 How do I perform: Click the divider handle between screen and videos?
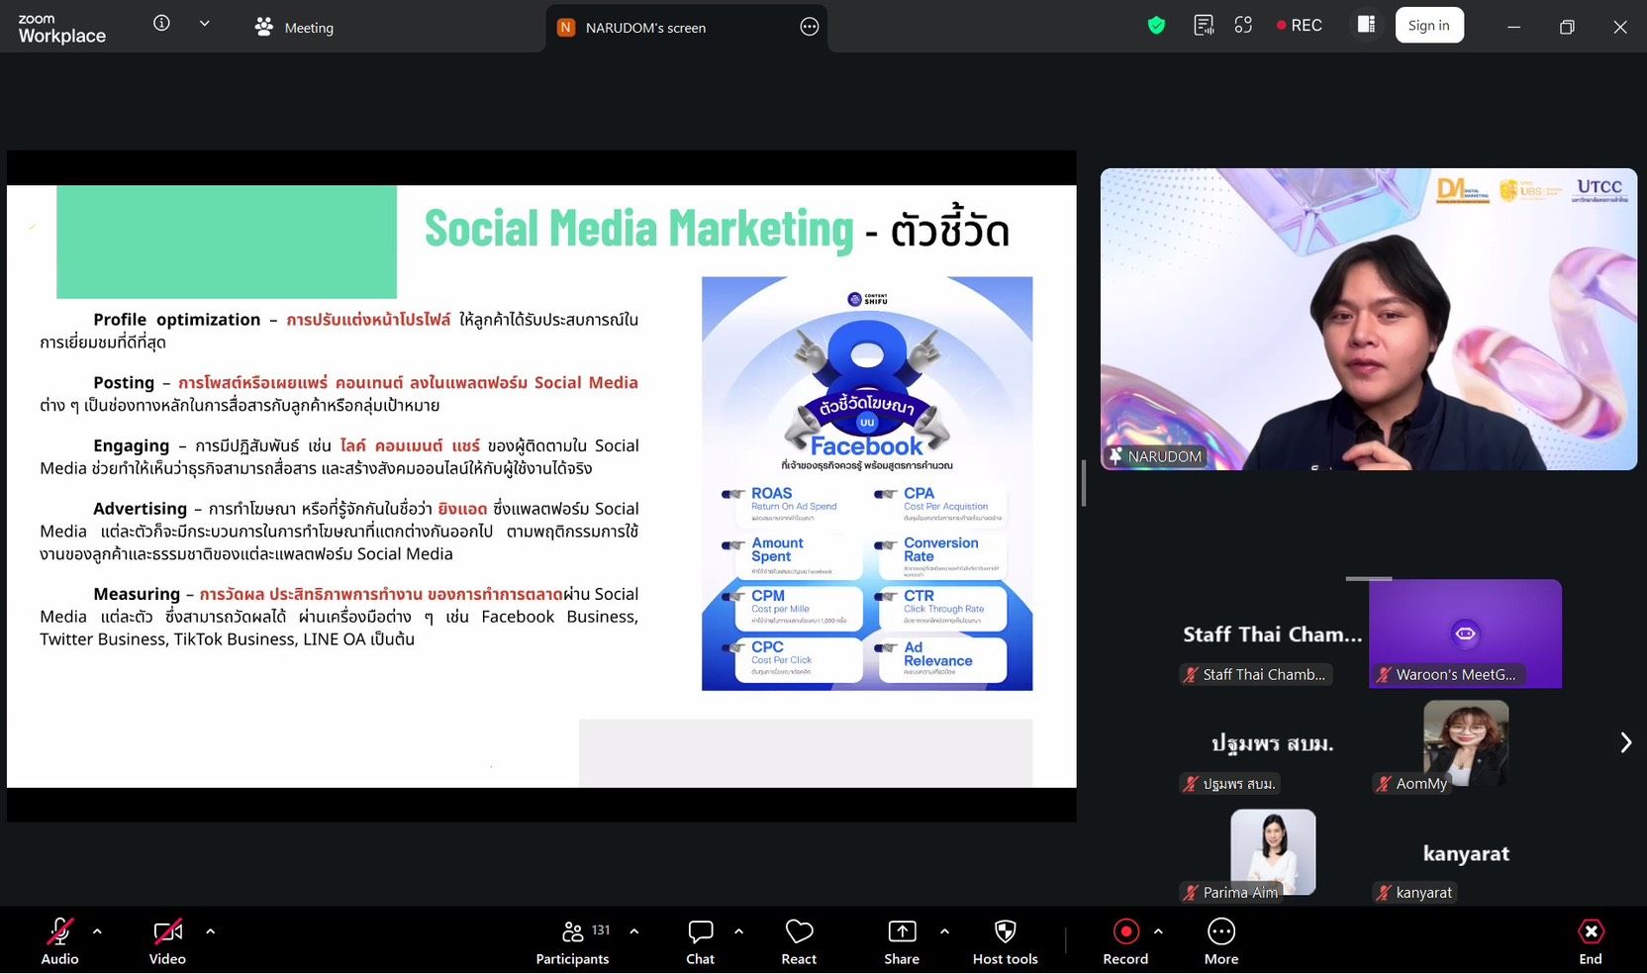coord(1084,484)
